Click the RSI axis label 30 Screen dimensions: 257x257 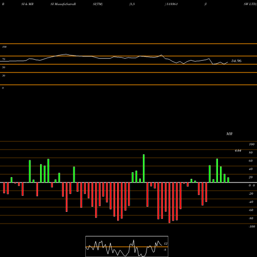coord(4,76)
